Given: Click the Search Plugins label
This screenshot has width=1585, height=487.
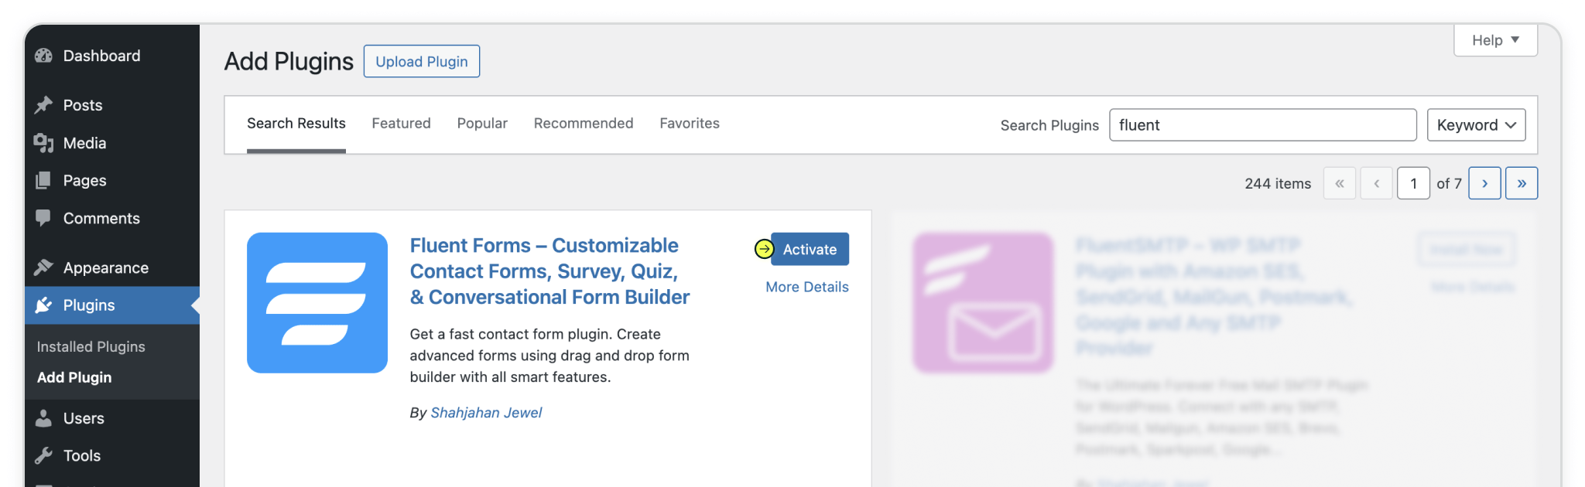Looking at the screenshot, I should click(1049, 125).
